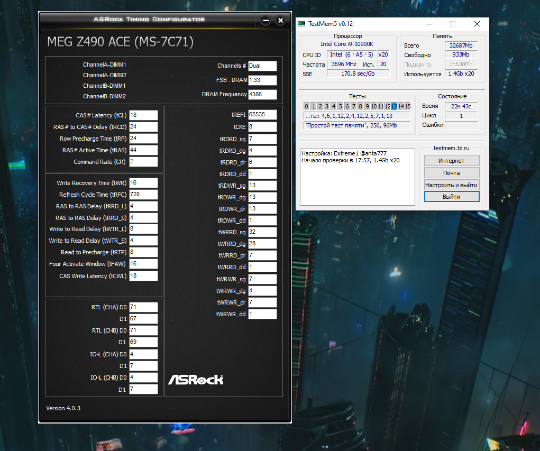Viewport: 540px width, 451px height.
Task: Click the 32687Mb total memory value
Action: (461, 45)
